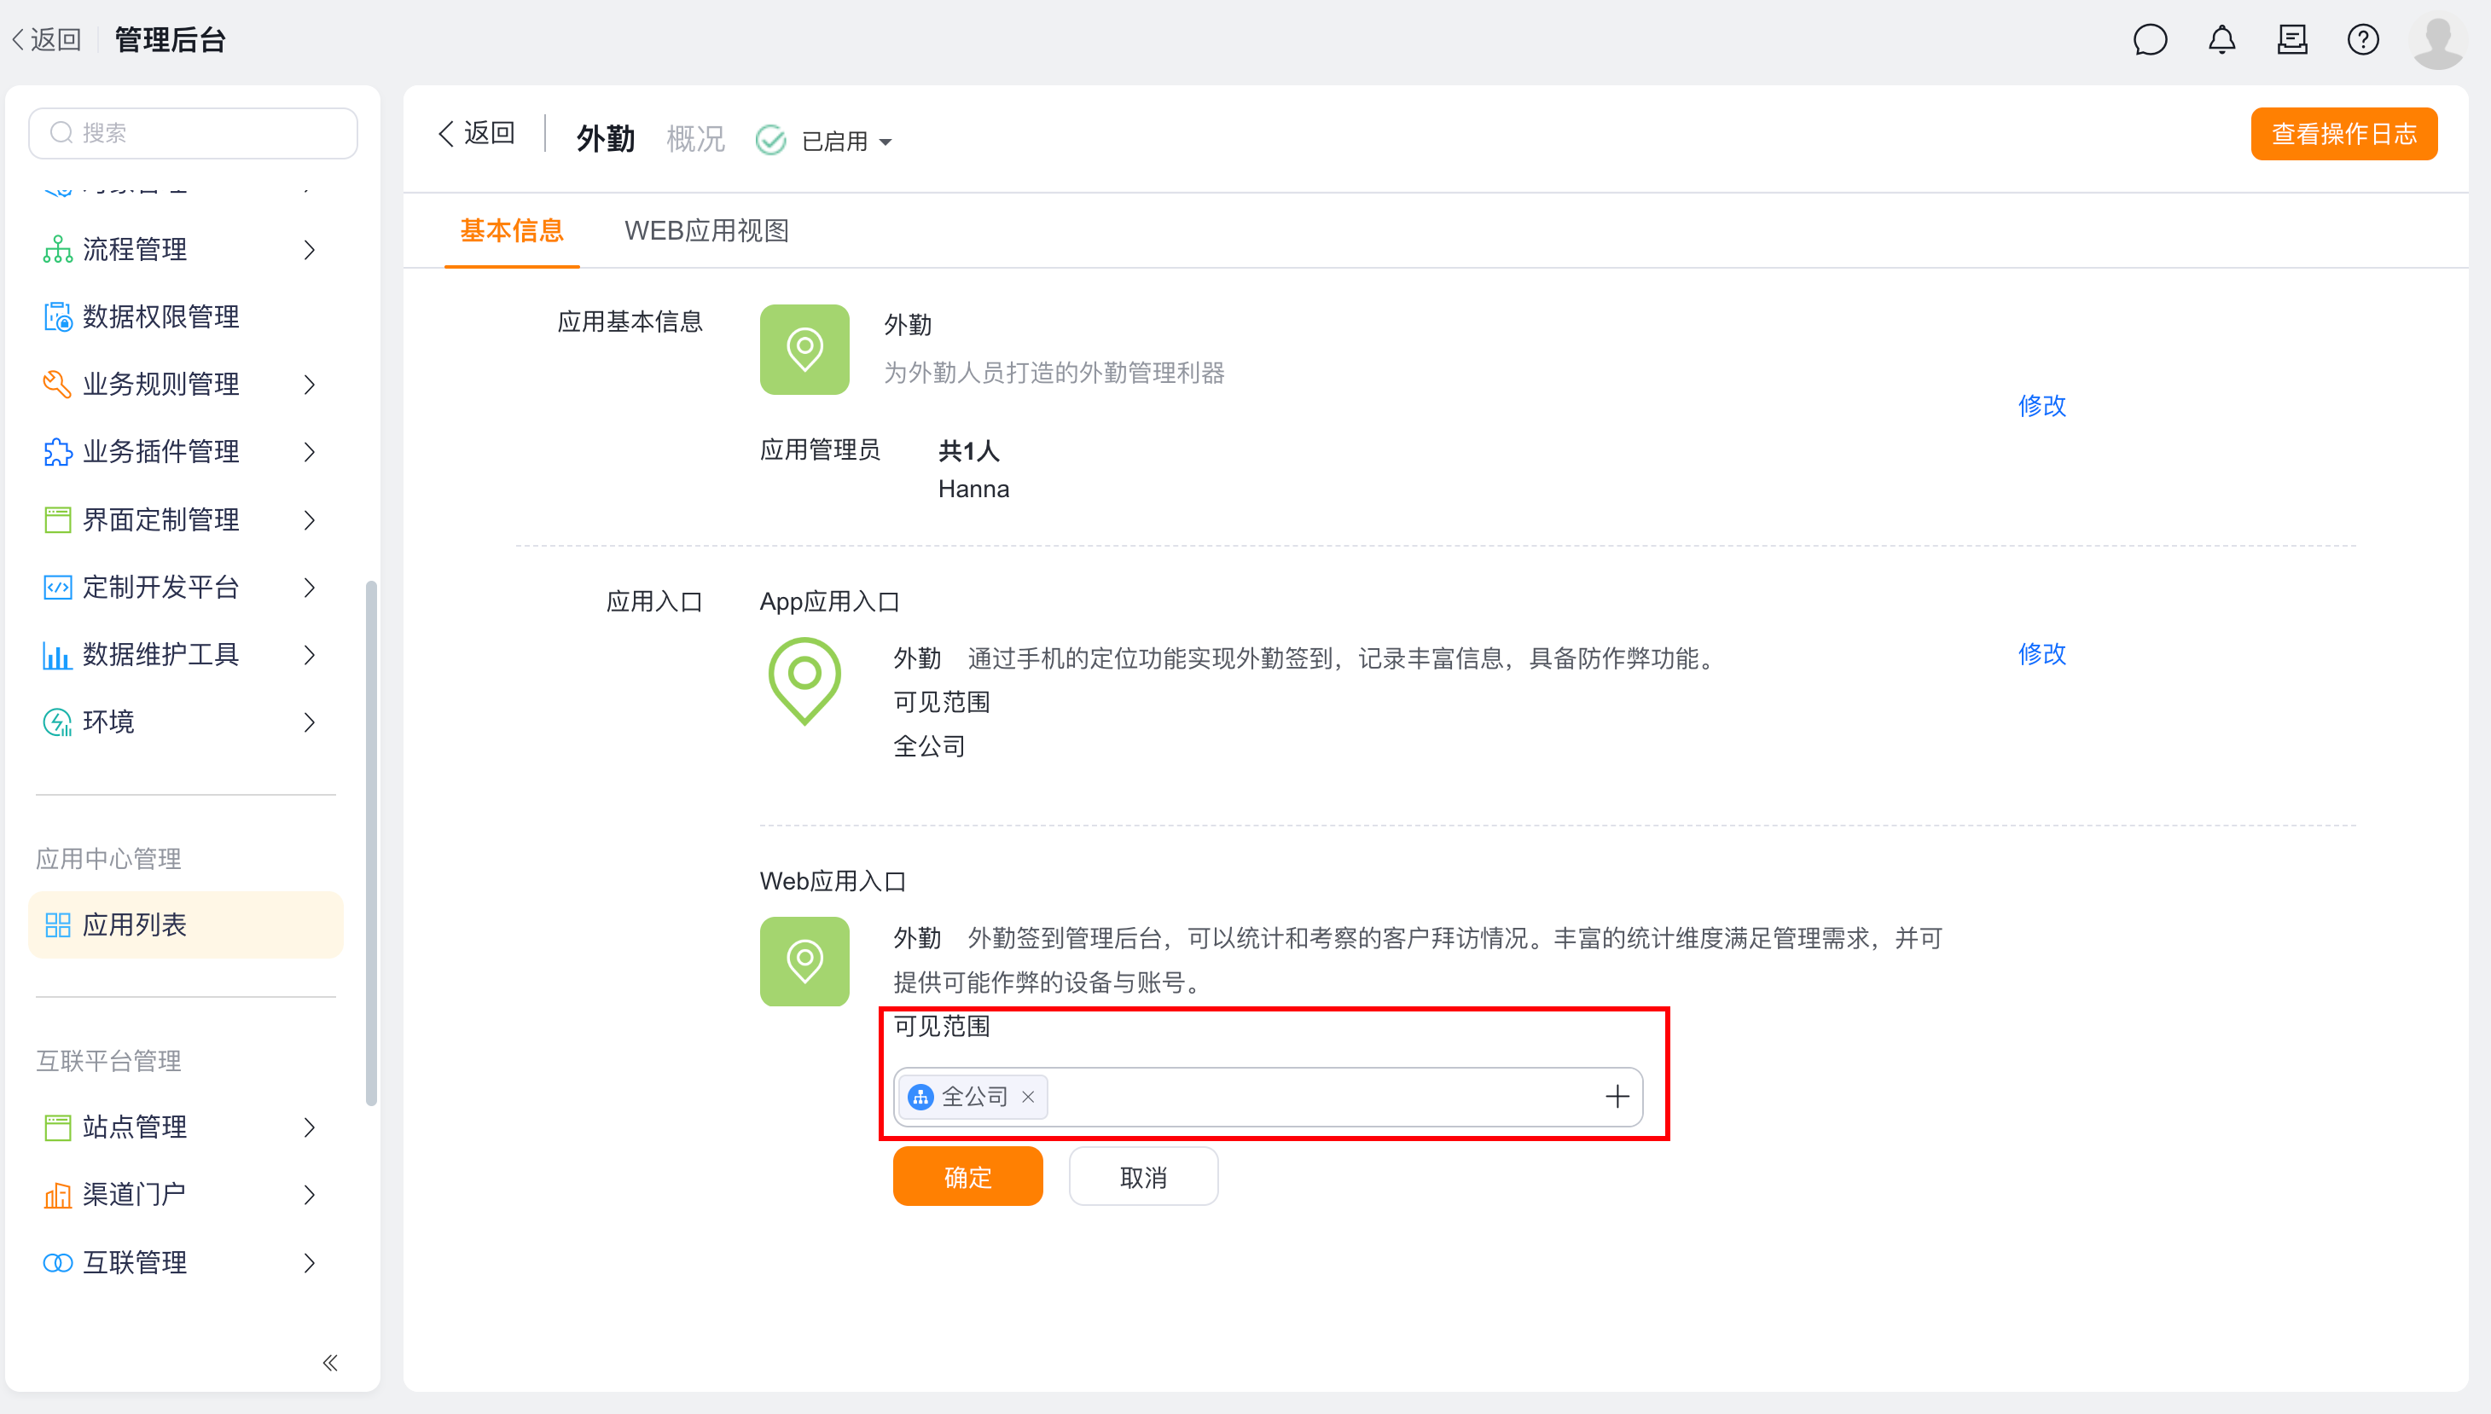Select 应用列表 in sidebar menu
The height and width of the screenshot is (1414, 2491).
pyautogui.click(x=185, y=924)
